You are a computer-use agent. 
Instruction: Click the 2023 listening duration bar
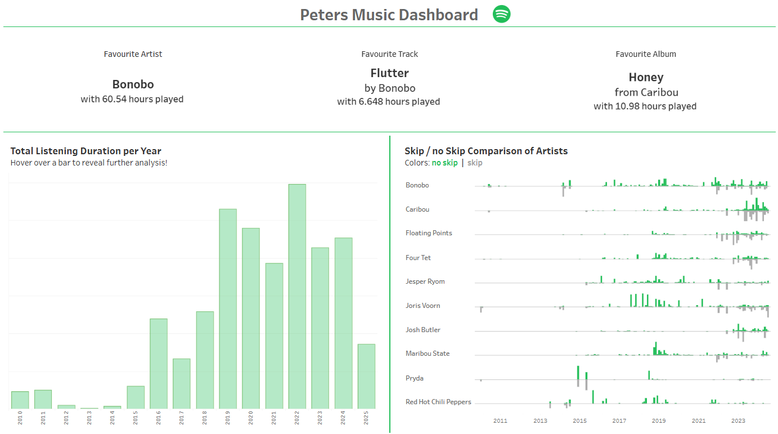point(320,328)
